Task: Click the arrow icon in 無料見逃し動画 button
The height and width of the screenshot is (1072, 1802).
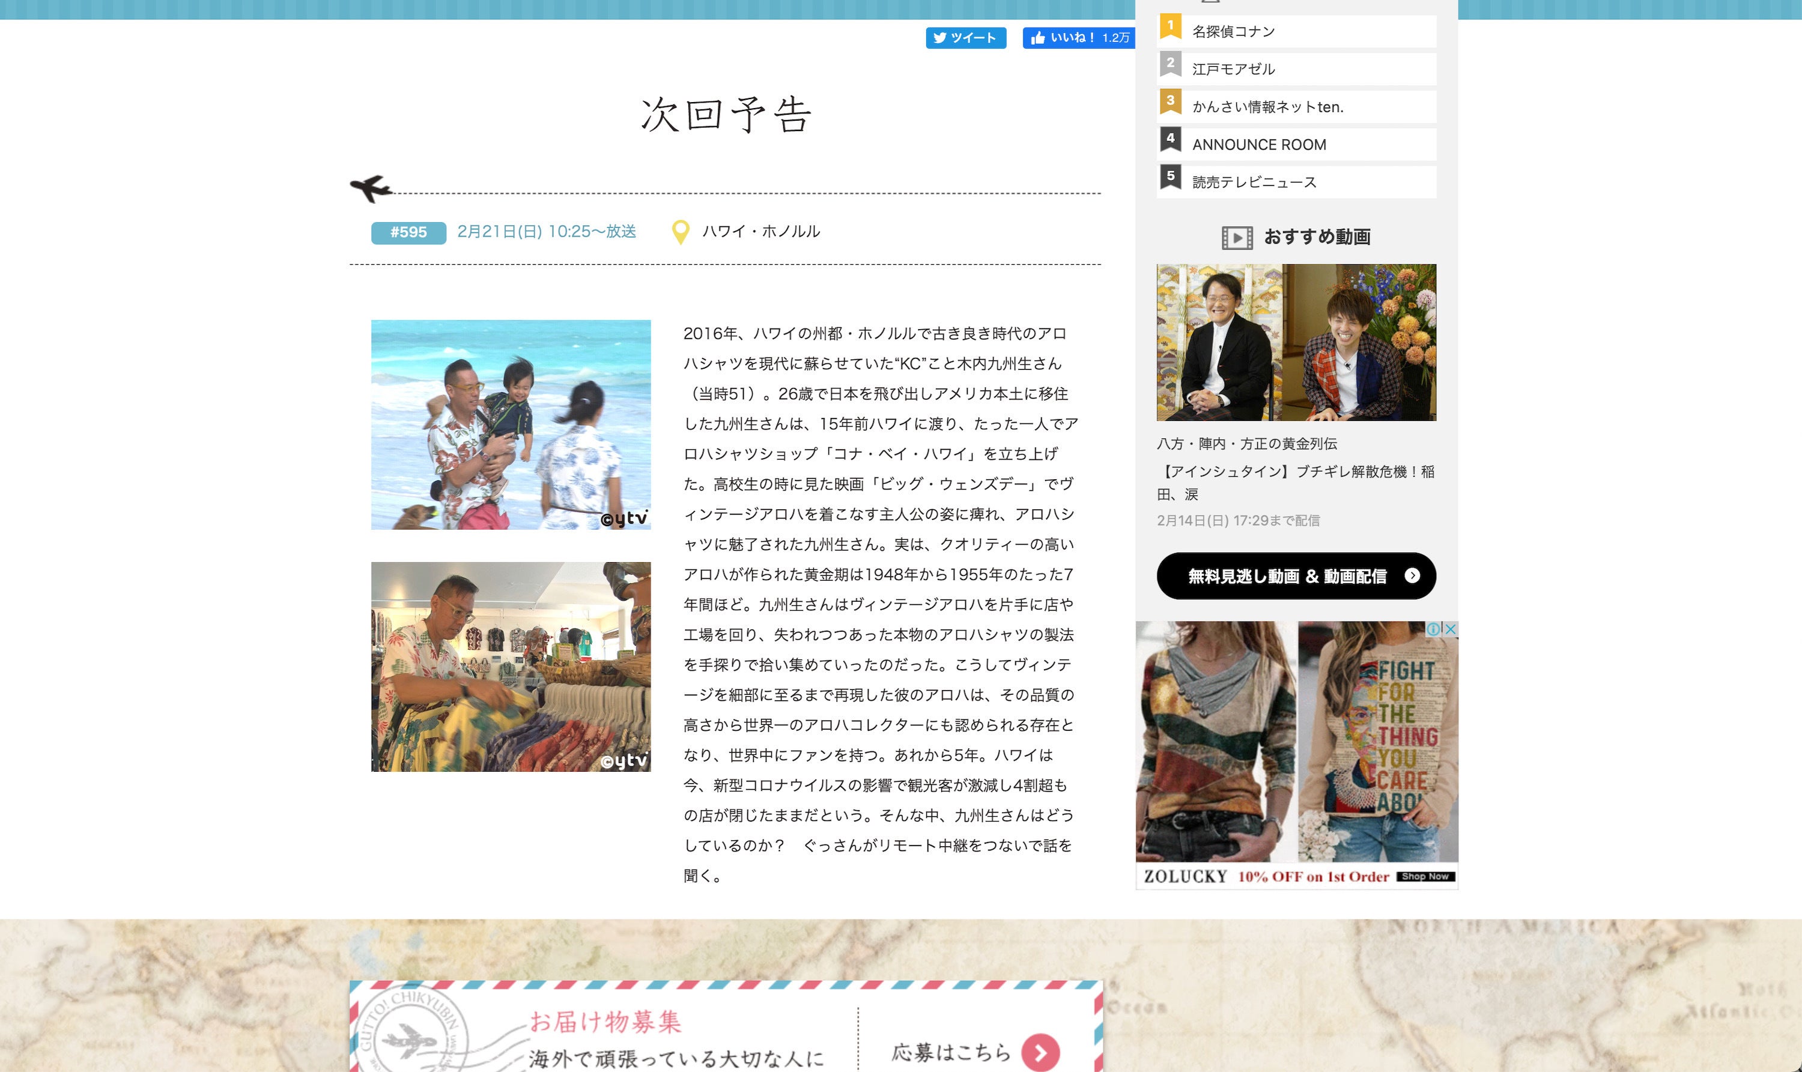Action: tap(1412, 575)
